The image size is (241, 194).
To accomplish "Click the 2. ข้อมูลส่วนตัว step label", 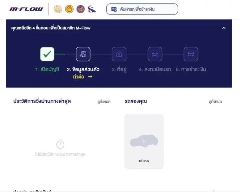I will click(83, 69).
